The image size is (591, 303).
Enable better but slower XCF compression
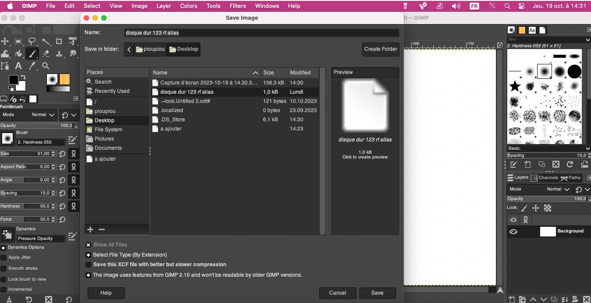[x=88, y=264]
